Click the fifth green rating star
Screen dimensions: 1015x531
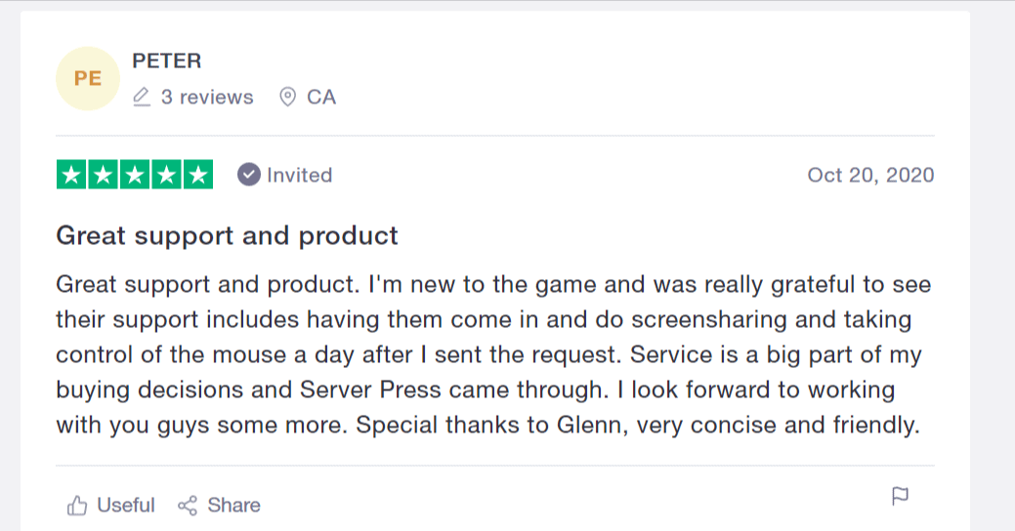[x=198, y=175]
